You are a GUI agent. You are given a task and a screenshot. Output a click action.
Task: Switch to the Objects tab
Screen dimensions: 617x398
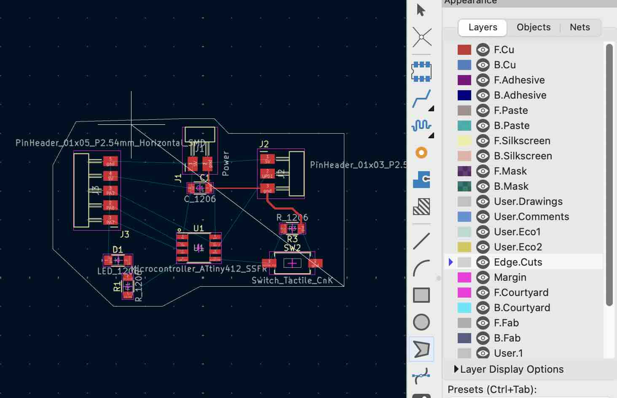[x=533, y=27]
